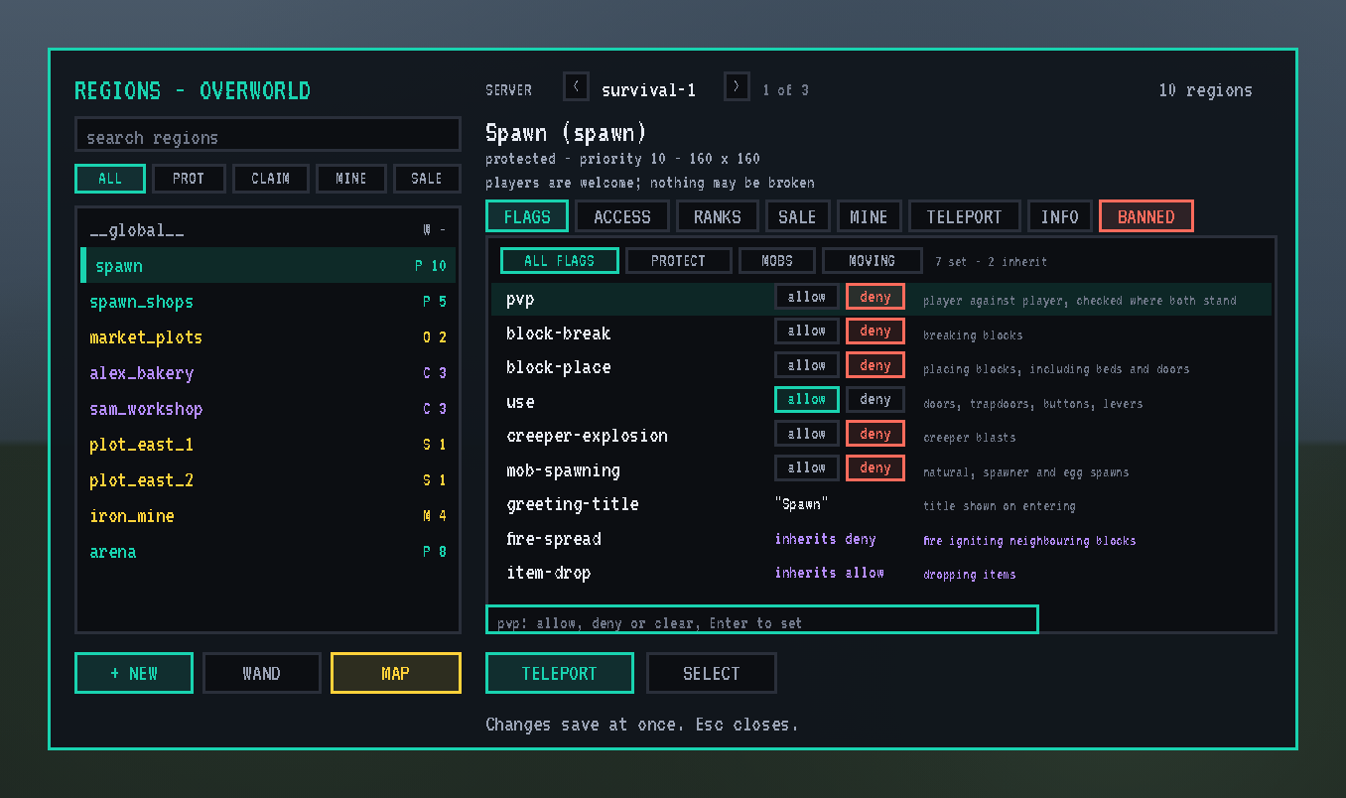Filter region list by CLAIM
Viewport: 1346px width, 798px height.
(x=271, y=179)
